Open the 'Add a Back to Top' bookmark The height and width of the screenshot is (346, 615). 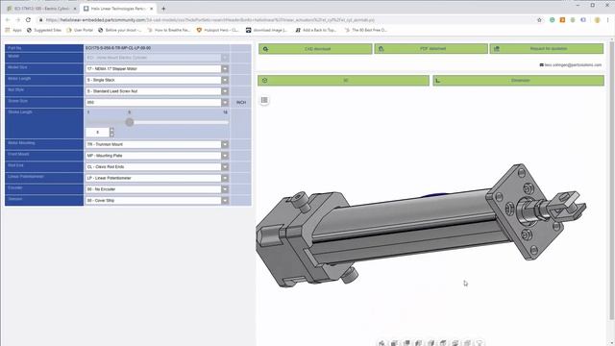[316, 30]
